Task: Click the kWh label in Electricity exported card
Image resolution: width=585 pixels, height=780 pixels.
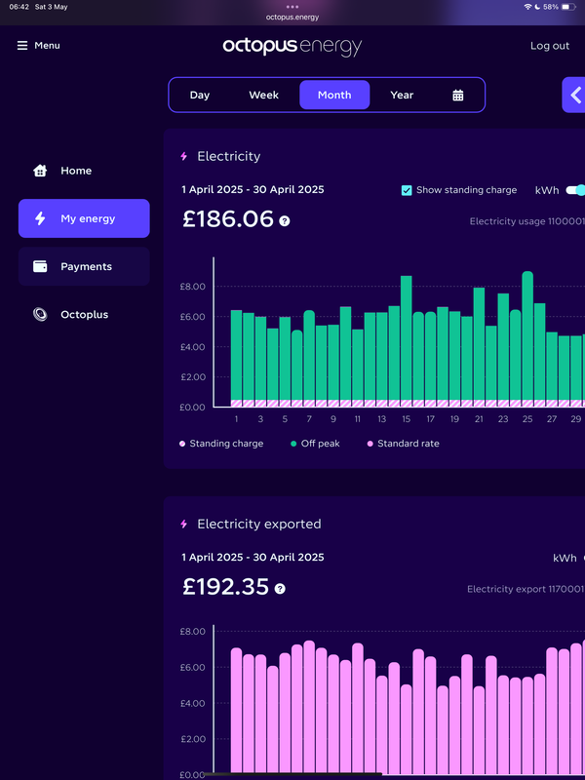Action: 565,558
